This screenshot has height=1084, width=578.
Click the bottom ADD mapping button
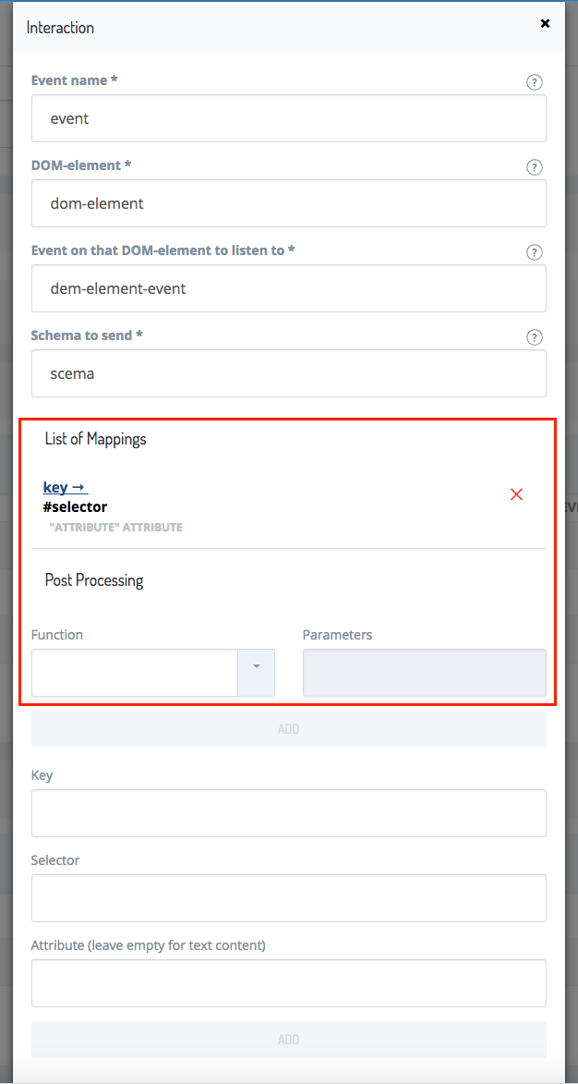pos(289,1039)
